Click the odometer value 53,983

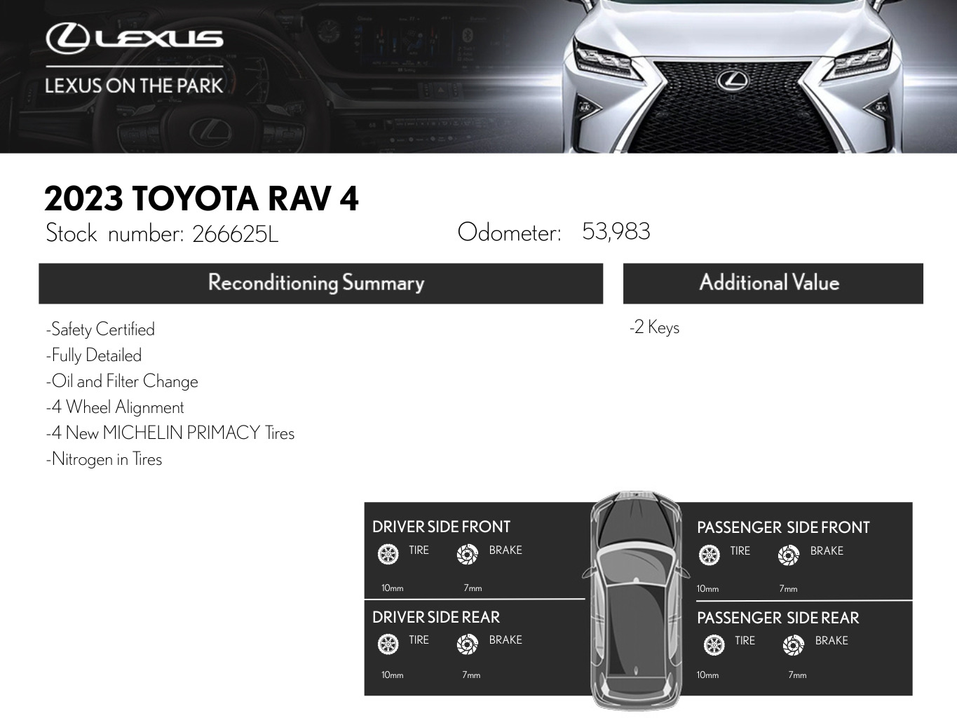point(616,231)
